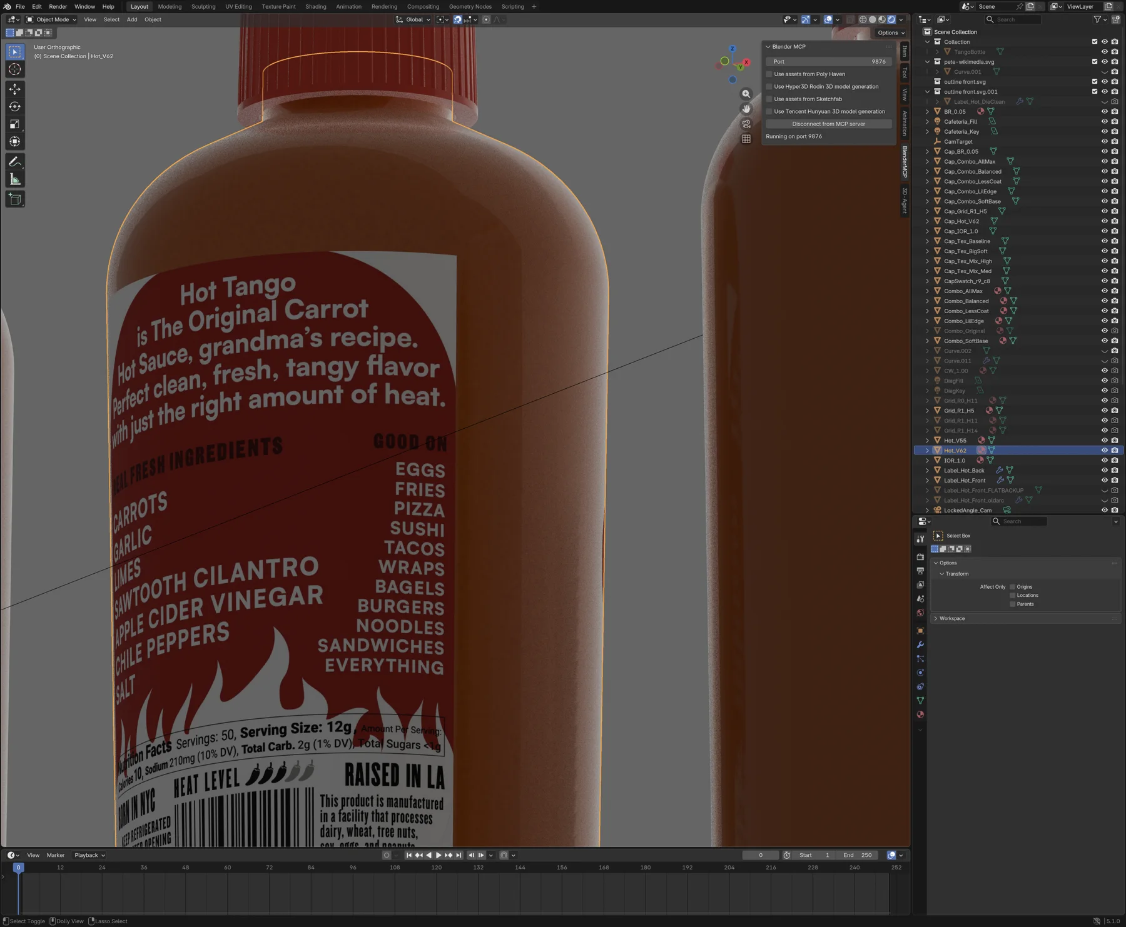Open the Render menu
The image size is (1126, 927).
tap(58, 7)
